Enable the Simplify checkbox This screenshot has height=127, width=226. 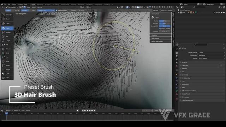[x=182, y=75]
